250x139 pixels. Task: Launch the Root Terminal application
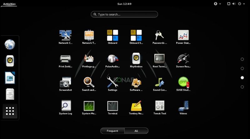160,60
